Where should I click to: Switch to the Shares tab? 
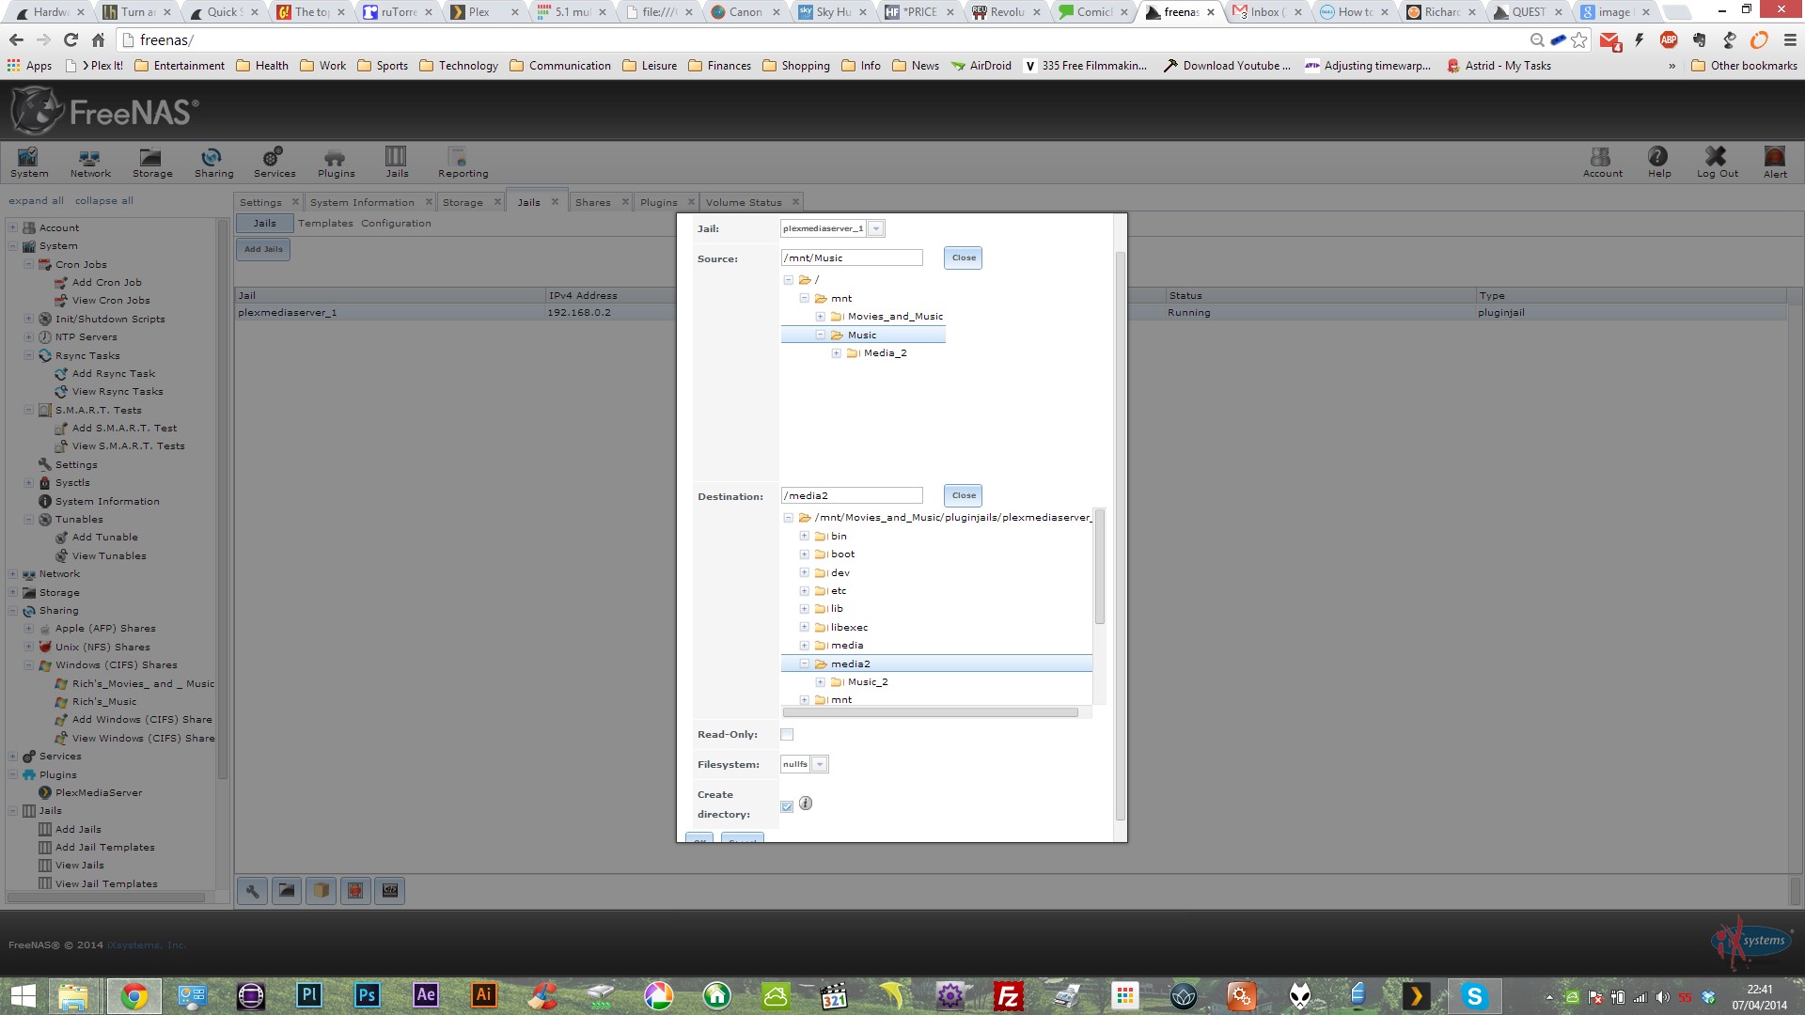592,202
